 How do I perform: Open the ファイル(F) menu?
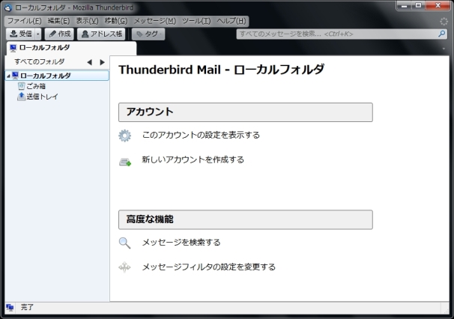point(24,21)
